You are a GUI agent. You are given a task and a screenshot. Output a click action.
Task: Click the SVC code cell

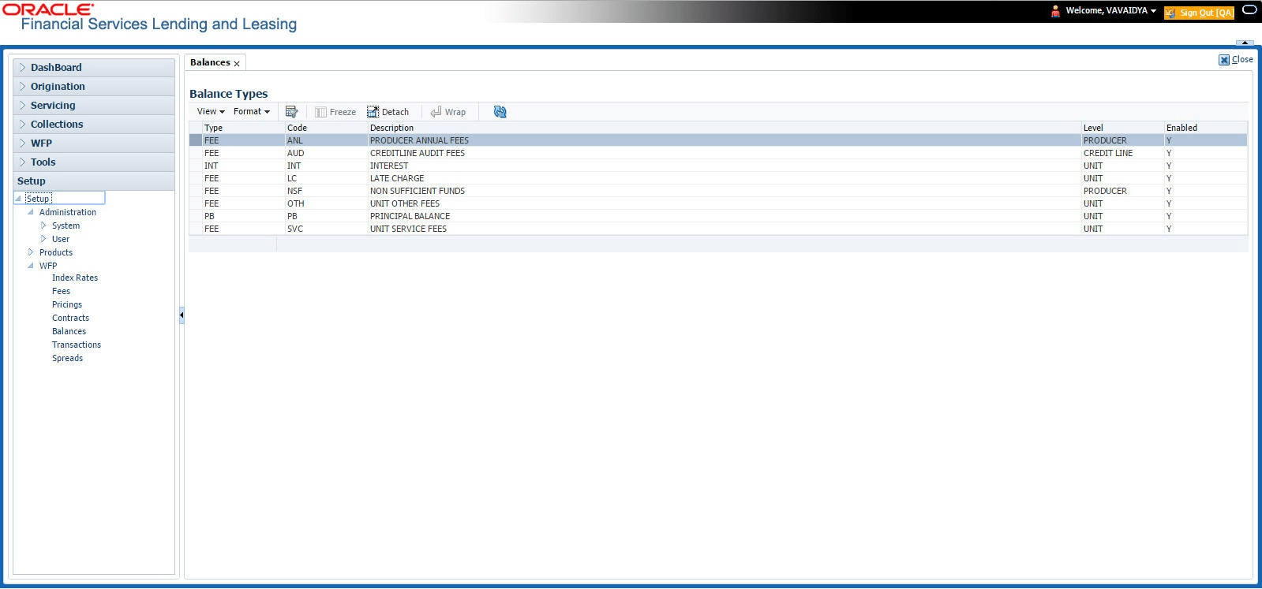pyautogui.click(x=326, y=229)
